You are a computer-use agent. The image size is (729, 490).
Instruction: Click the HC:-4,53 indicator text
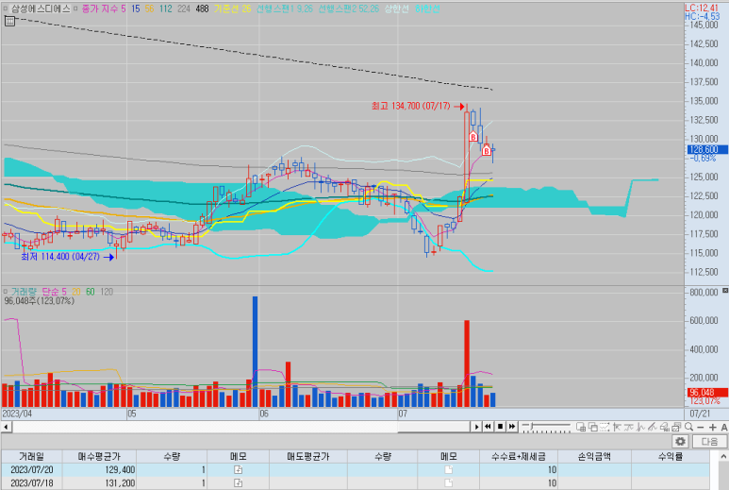coord(702,16)
